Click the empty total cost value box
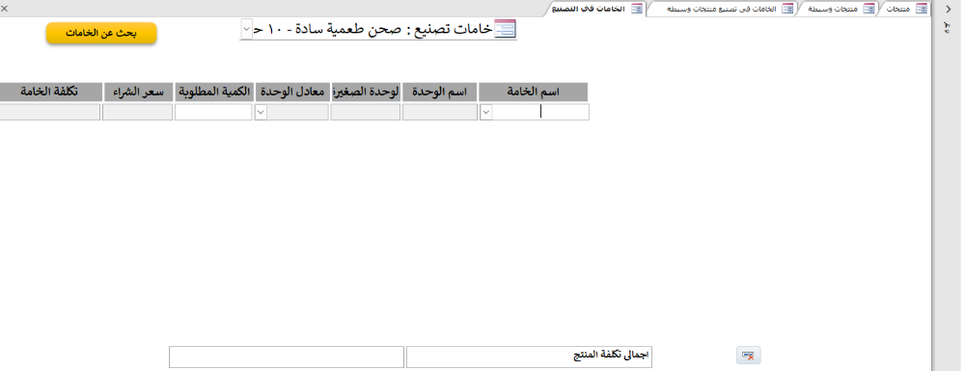The width and height of the screenshot is (965, 371). pyautogui.click(x=287, y=357)
